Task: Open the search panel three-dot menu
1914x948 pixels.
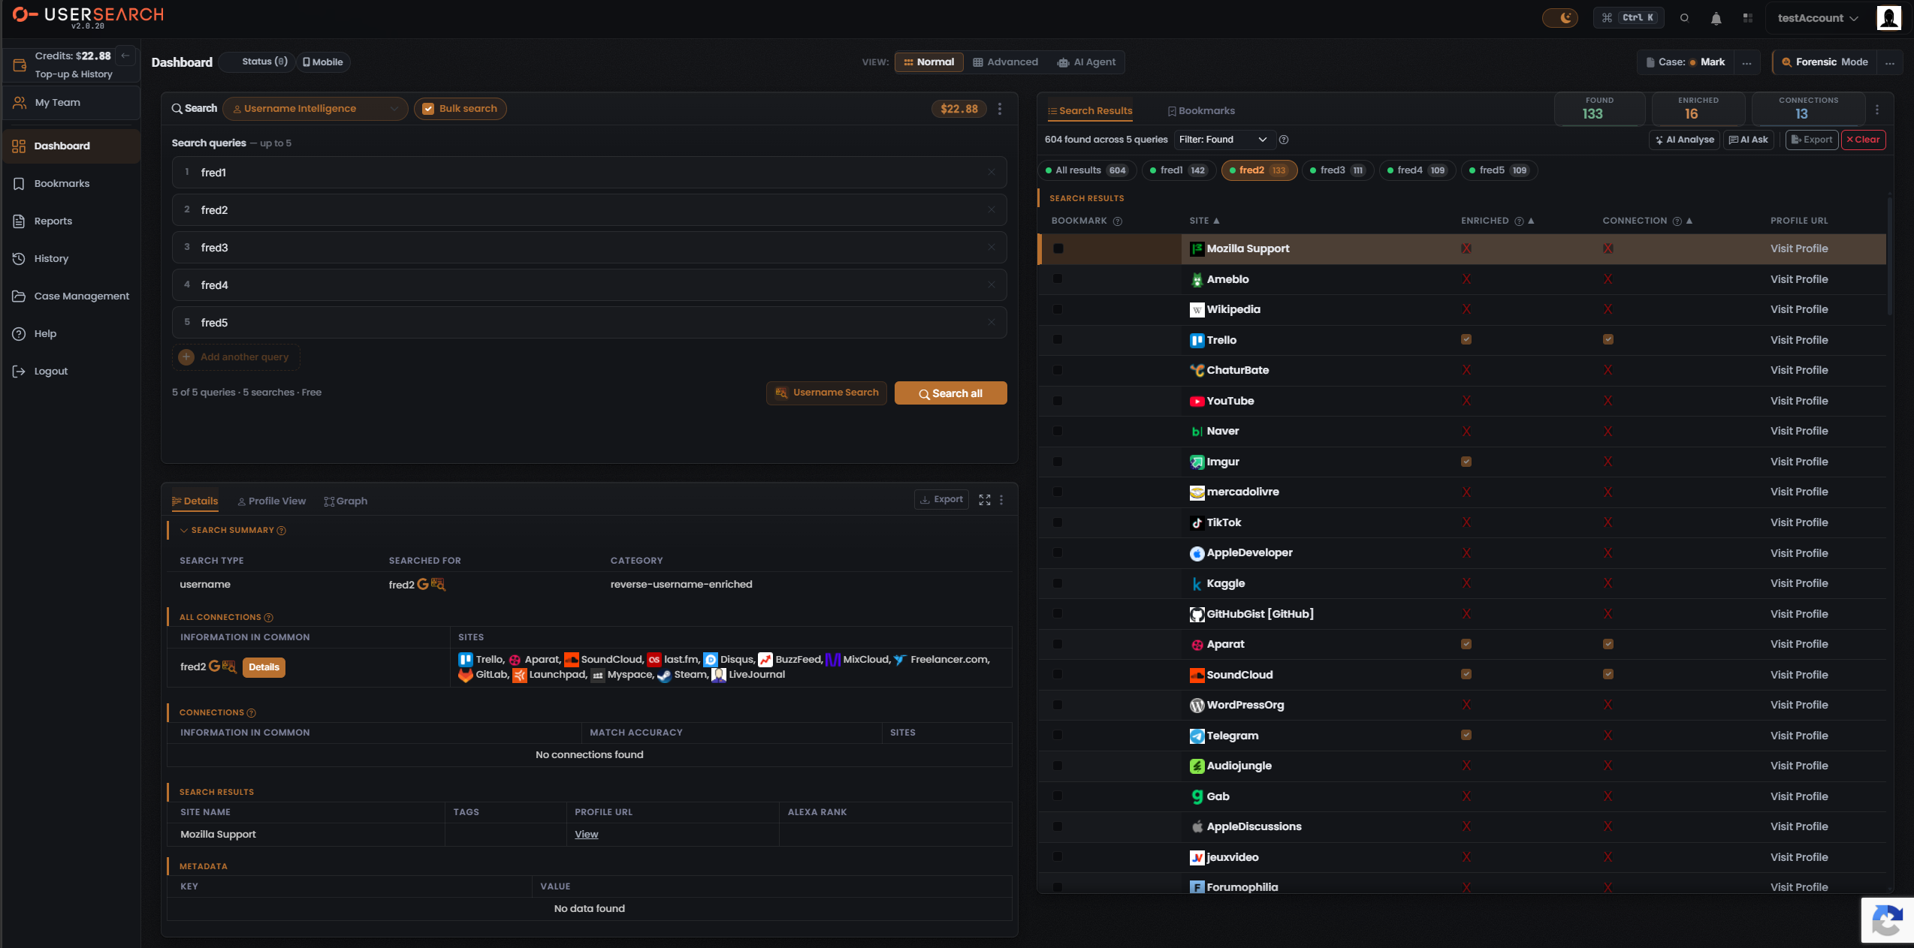Action: (1000, 109)
